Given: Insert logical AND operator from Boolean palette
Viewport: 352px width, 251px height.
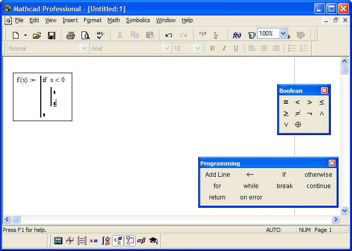Looking at the screenshot, I should click(x=322, y=113).
